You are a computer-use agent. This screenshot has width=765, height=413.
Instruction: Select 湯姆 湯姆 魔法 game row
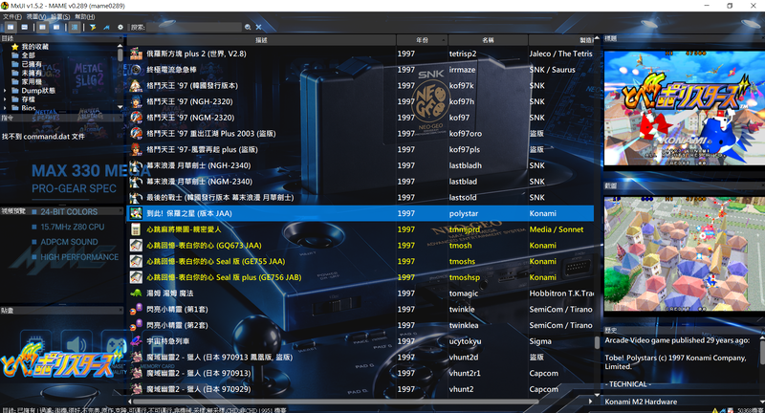(361, 293)
